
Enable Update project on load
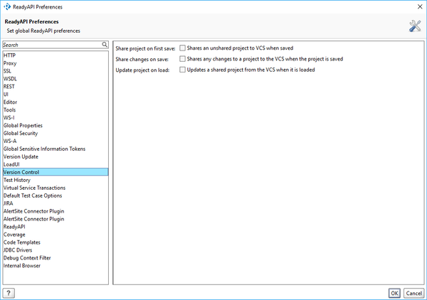pyautogui.click(x=183, y=70)
